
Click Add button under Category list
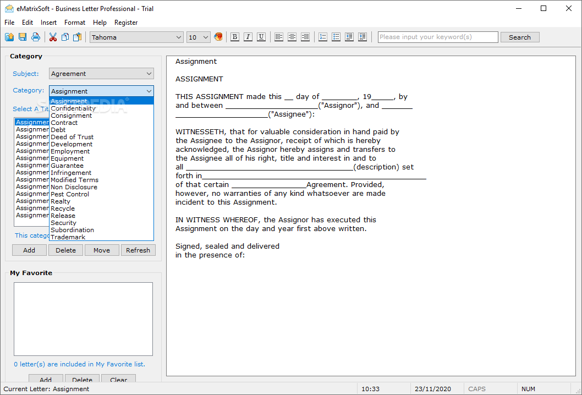29,250
